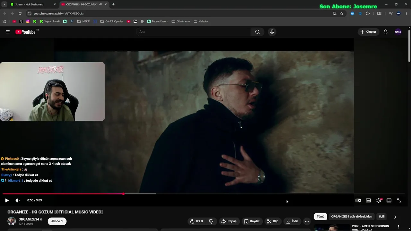Mute the video with speaker icon
Viewport: 411px width, 231px height.
point(18,200)
